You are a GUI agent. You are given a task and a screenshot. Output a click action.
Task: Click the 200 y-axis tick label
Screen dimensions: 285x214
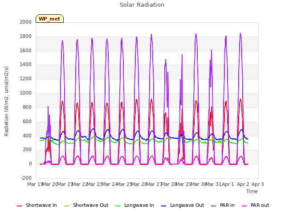coord(27,150)
